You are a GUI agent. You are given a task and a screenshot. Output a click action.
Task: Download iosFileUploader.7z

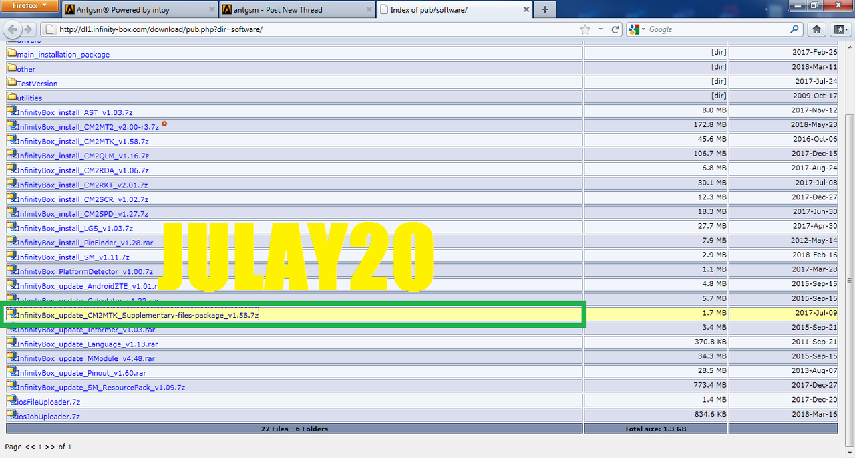tap(48, 402)
